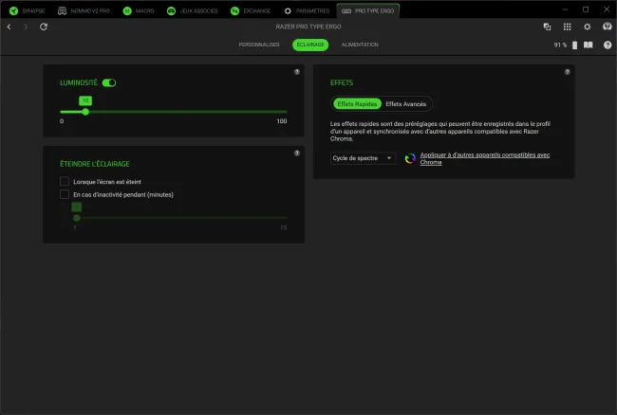The height and width of the screenshot is (415, 617).
Task: Click the Macro green M icon
Action: click(127, 11)
